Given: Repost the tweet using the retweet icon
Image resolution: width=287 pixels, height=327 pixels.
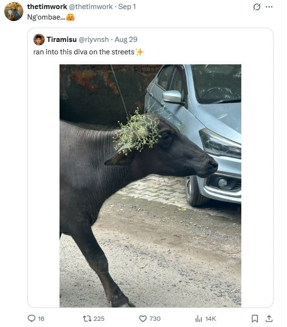Looking at the screenshot, I should click(x=87, y=318).
